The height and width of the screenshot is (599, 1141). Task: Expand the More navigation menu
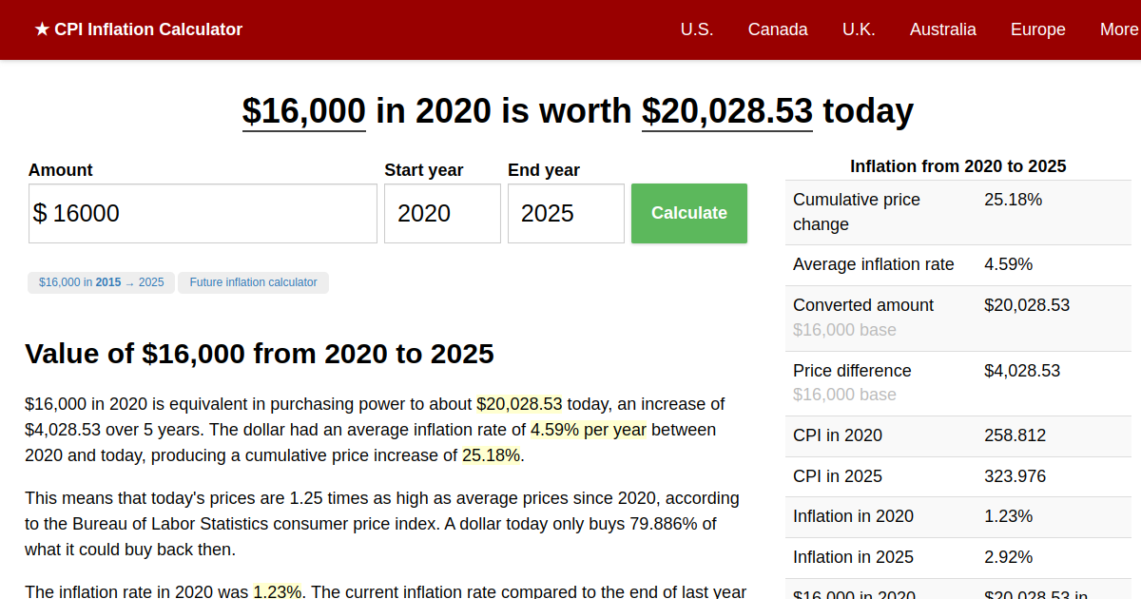tap(1119, 29)
